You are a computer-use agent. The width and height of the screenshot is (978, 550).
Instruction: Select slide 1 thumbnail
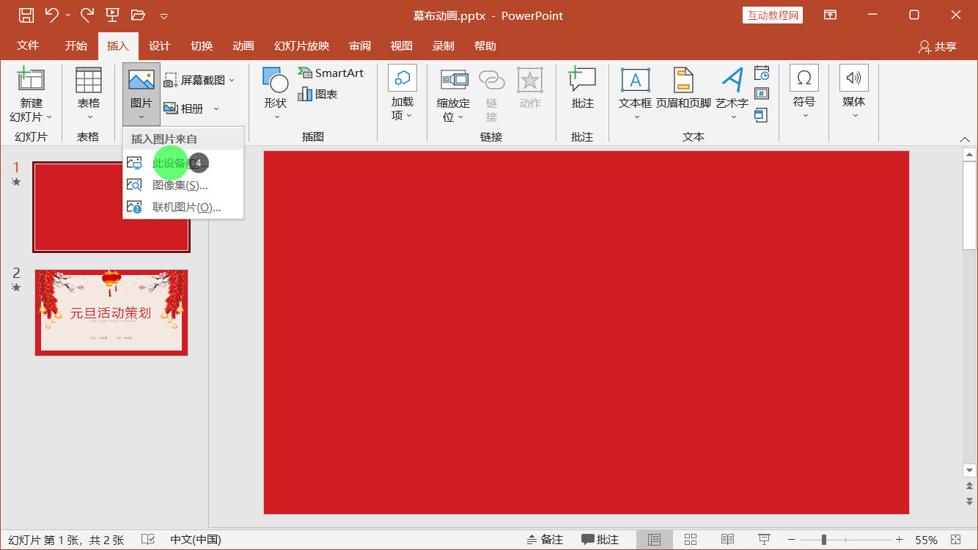click(x=111, y=208)
